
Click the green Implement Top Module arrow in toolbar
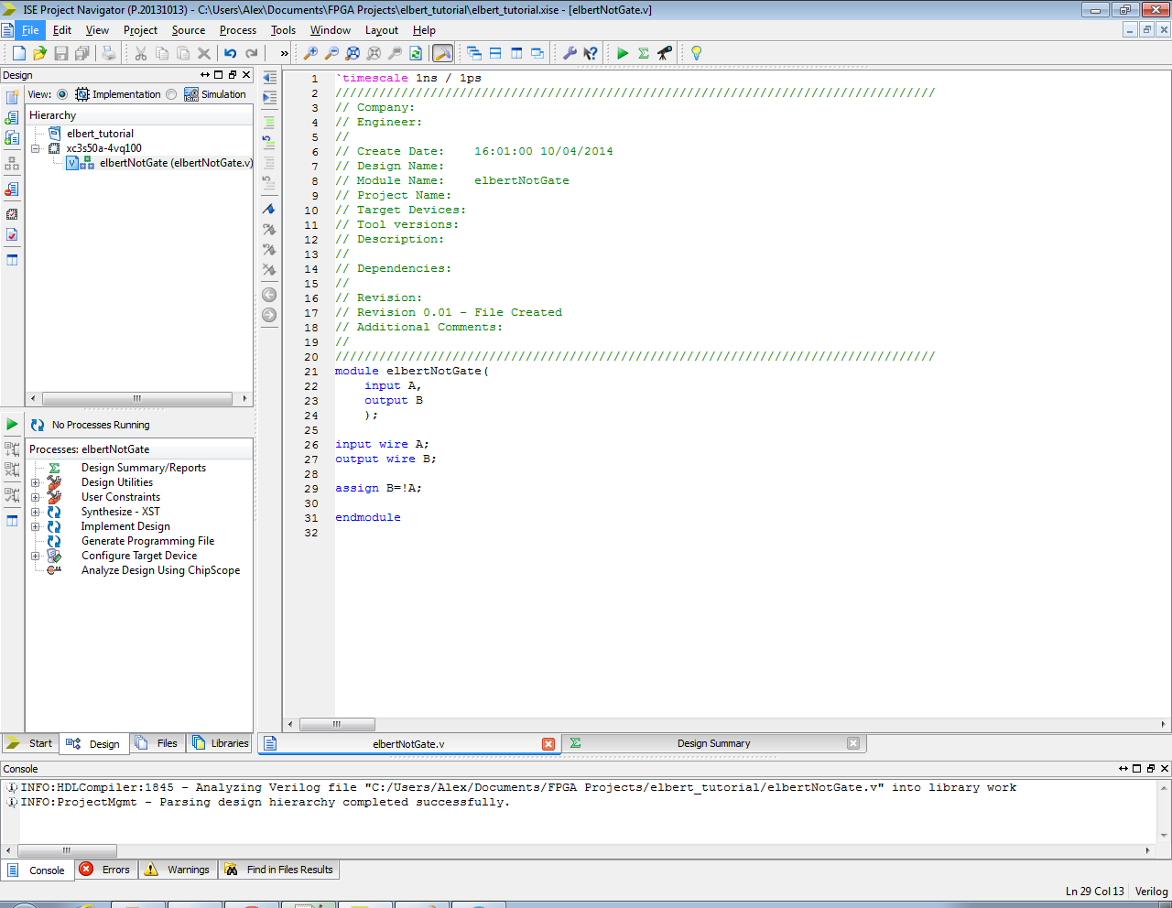click(623, 53)
